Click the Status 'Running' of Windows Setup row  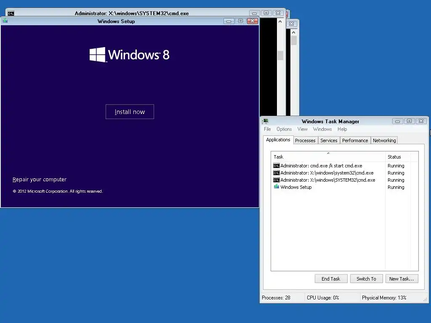pos(396,187)
